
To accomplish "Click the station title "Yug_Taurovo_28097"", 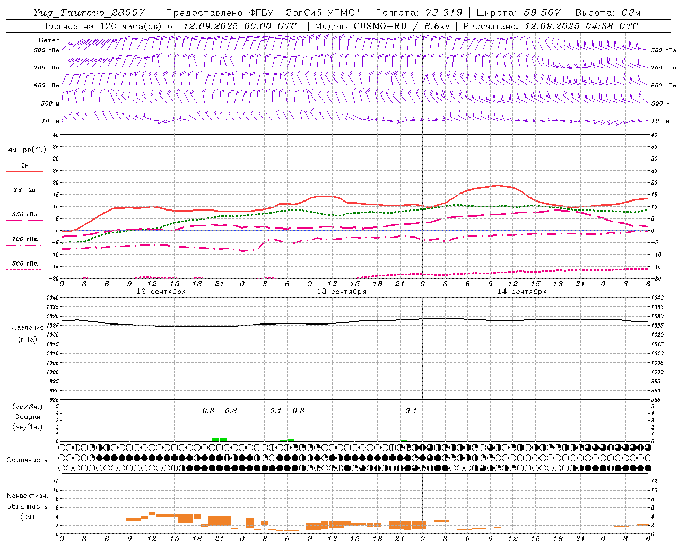I will pos(89,13).
